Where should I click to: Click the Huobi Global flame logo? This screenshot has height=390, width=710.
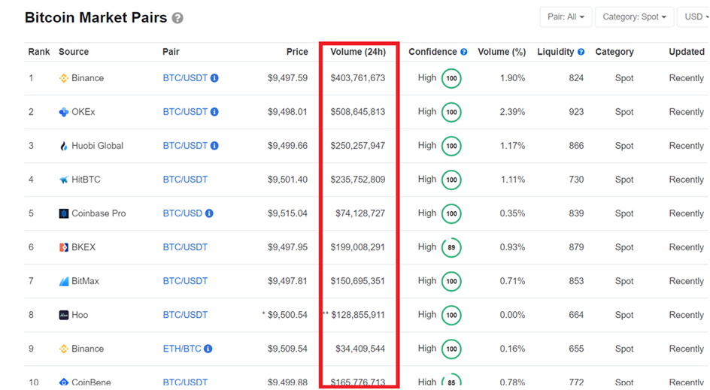click(64, 146)
